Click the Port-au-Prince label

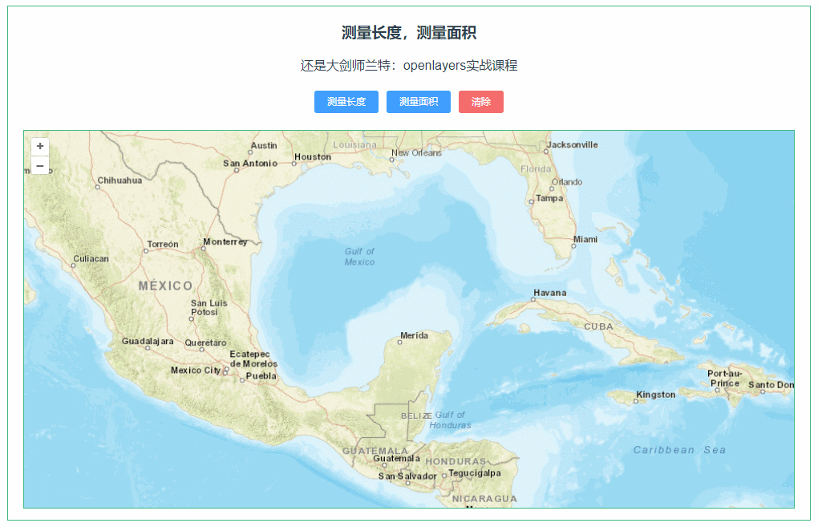click(x=725, y=379)
